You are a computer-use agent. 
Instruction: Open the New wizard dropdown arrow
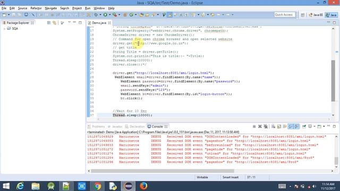coord(8,15)
